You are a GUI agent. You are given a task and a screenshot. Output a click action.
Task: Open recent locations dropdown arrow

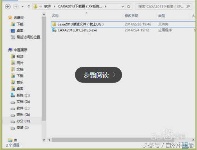point(23,6)
